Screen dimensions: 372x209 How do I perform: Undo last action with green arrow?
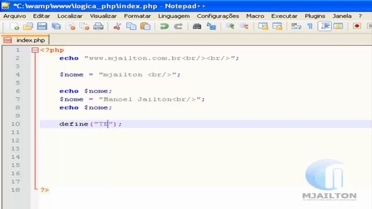coord(164,26)
